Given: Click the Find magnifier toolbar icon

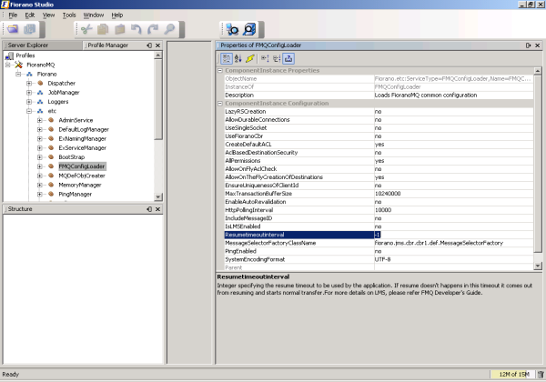Looking at the screenshot, I should tap(169, 29).
